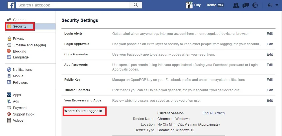
Task: Open the Privacy Shortcuts lock icon
Action: click(x=270, y=5)
